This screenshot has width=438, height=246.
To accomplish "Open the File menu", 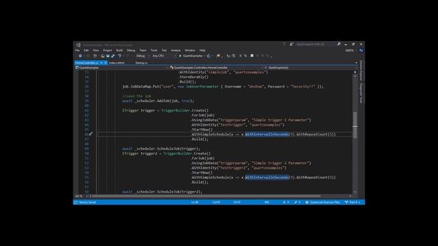I will pyautogui.click(x=77, y=51).
